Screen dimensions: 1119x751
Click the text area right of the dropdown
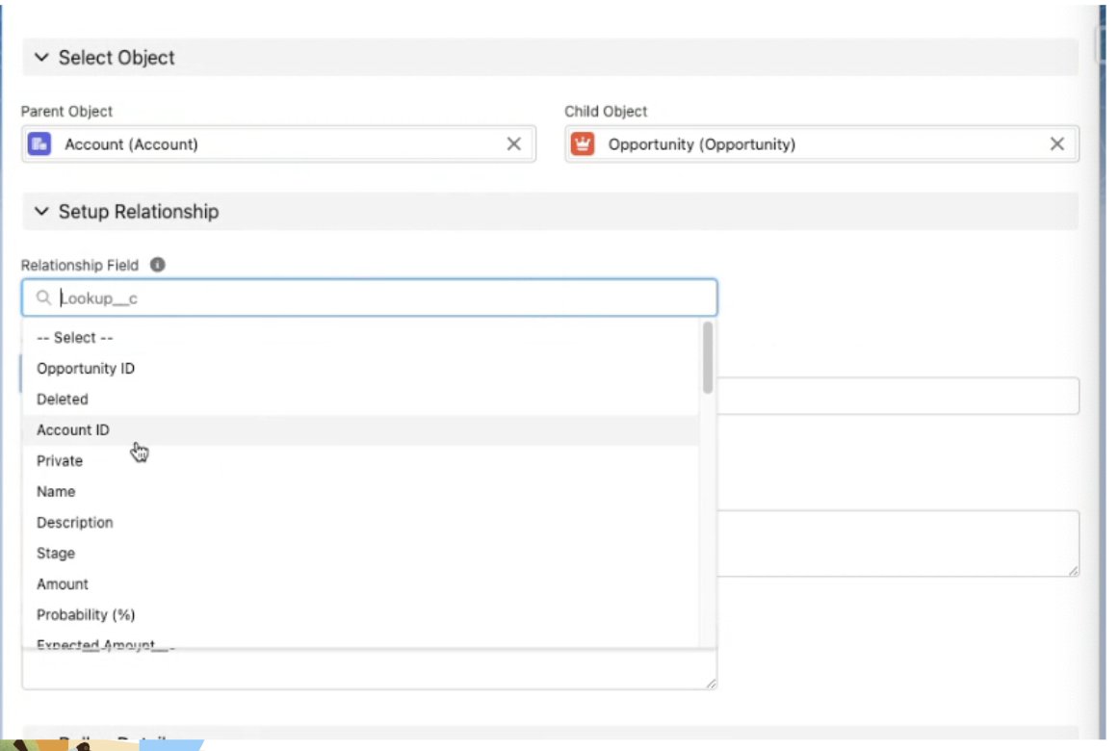(898, 543)
